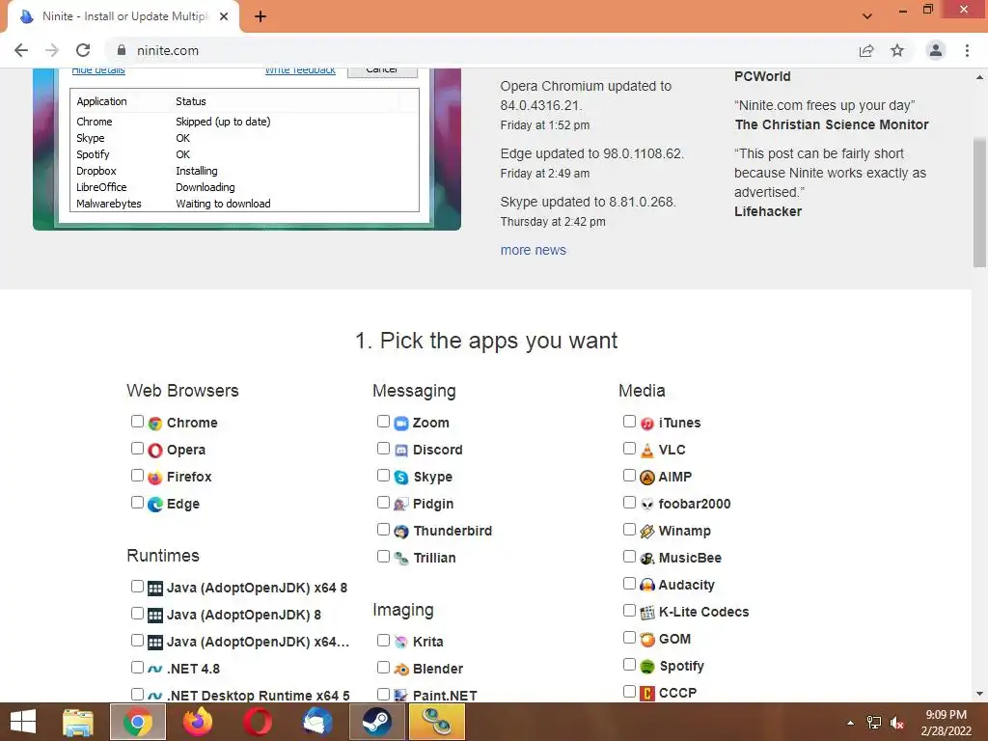
Task: Expand Chrome tab search chevron
Action: 867,15
